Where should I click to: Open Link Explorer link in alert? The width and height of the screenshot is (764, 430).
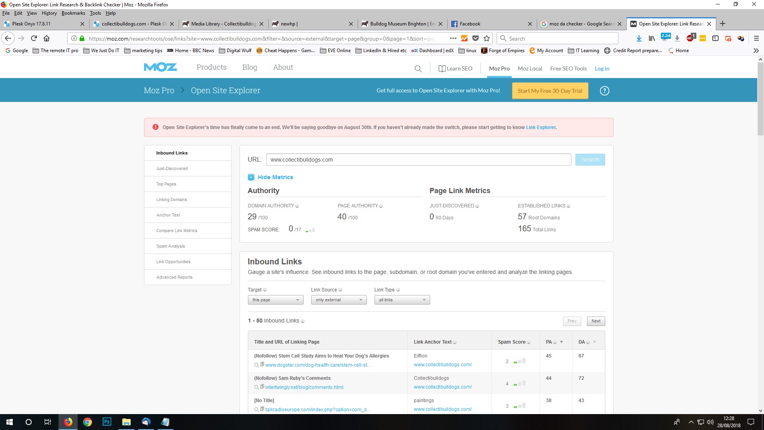[x=541, y=127]
